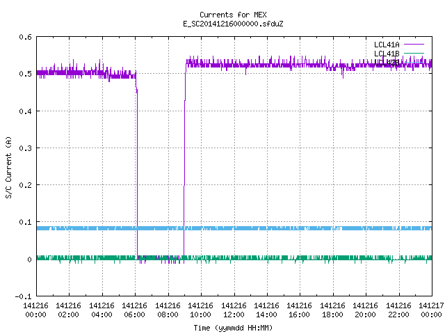Image resolution: width=445 pixels, height=334 pixels.
Task: Click the x-axis time label "04:00"
Action: pyautogui.click(x=102, y=315)
